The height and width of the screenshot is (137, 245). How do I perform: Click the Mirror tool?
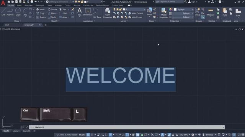point(52,13)
